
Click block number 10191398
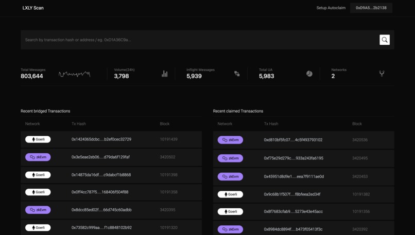168,175
